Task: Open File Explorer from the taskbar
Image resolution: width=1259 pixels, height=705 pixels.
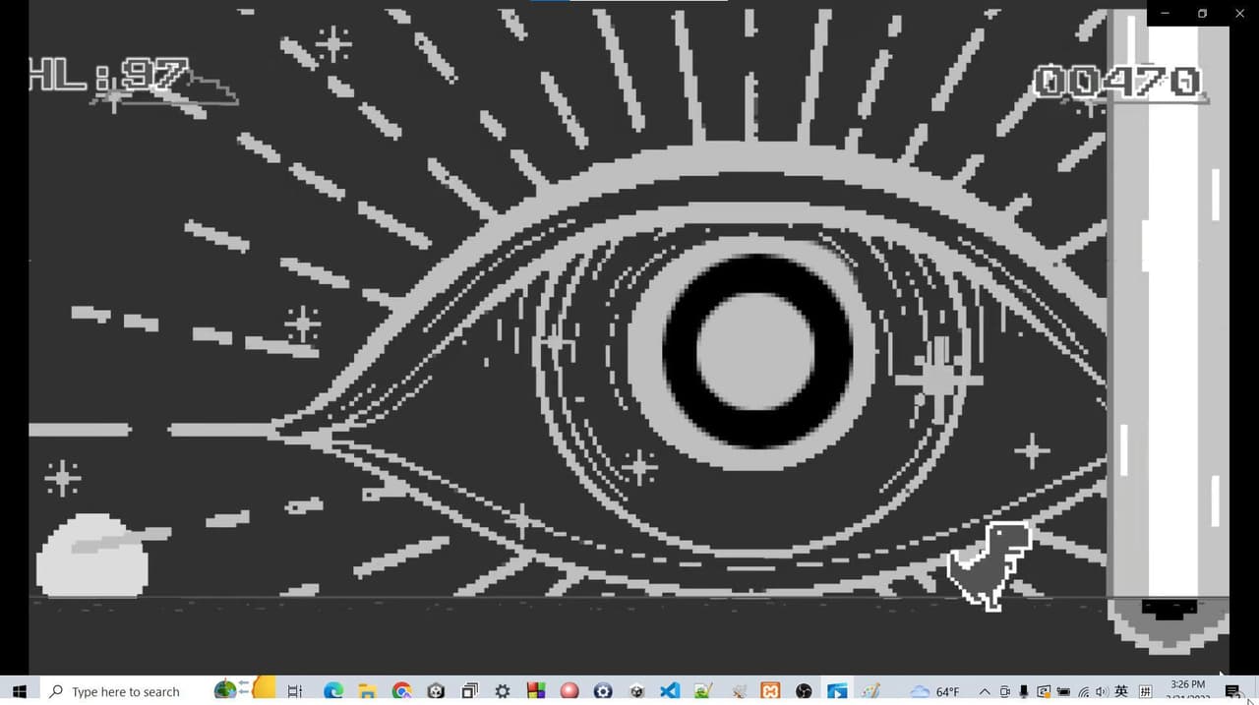Action: coord(367,691)
